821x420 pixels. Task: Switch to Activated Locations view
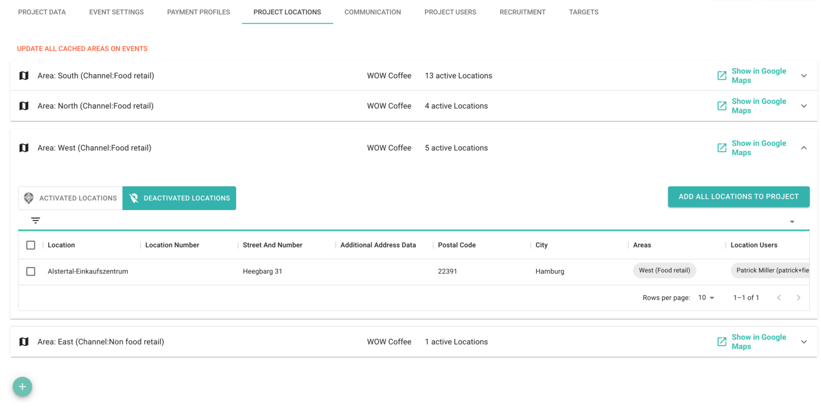pyautogui.click(x=71, y=198)
